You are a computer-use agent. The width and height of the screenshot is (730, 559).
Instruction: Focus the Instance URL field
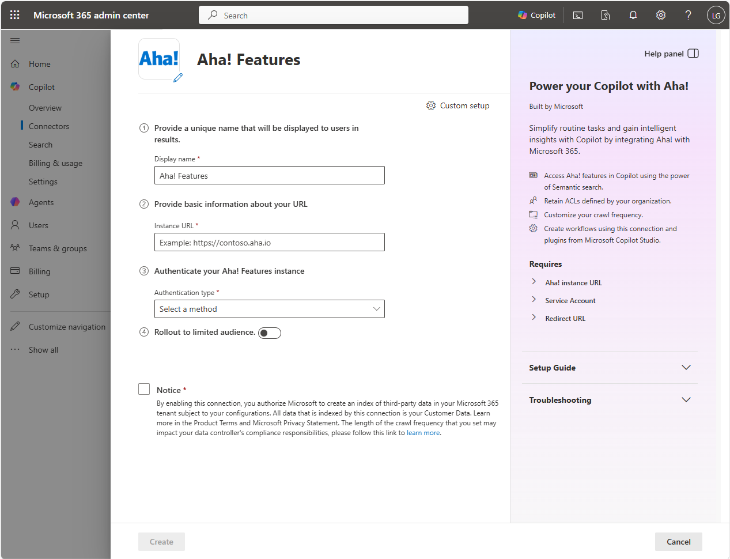pyautogui.click(x=269, y=242)
